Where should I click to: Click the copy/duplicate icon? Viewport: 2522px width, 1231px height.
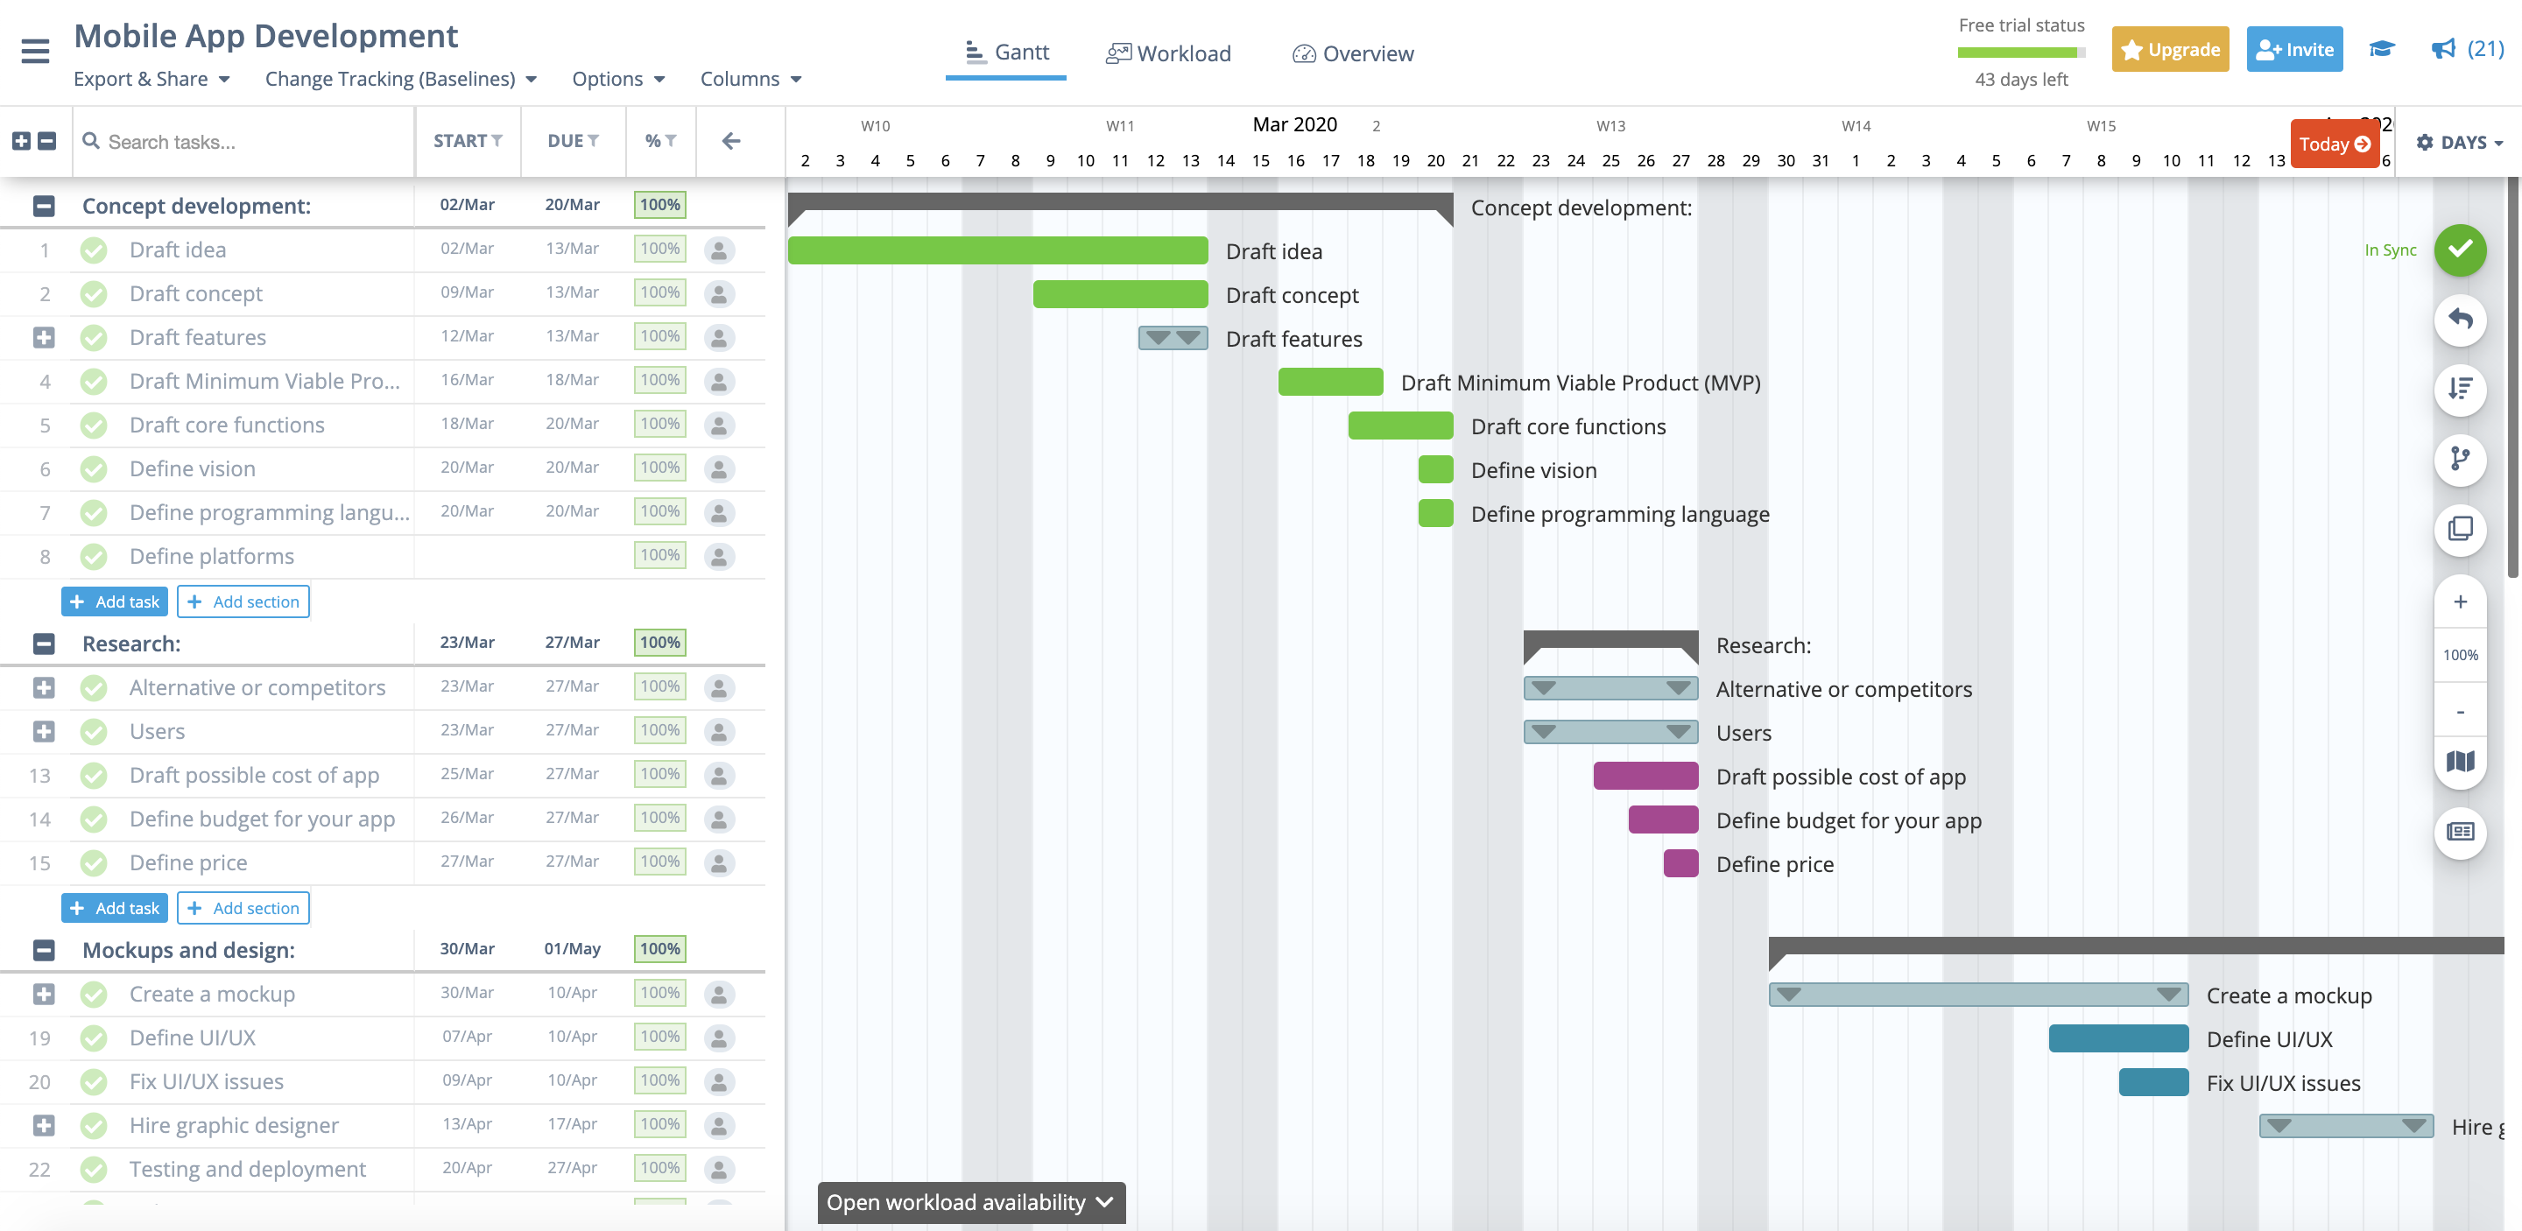tap(2461, 526)
